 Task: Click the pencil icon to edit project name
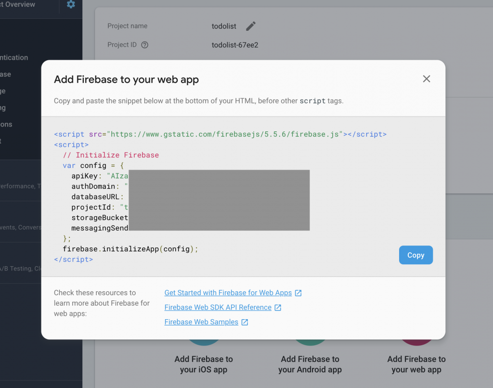click(x=251, y=26)
